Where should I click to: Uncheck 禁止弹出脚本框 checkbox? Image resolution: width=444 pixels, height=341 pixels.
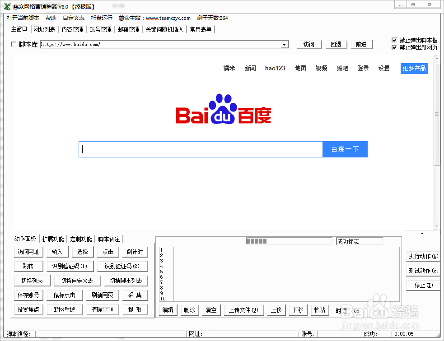point(394,40)
